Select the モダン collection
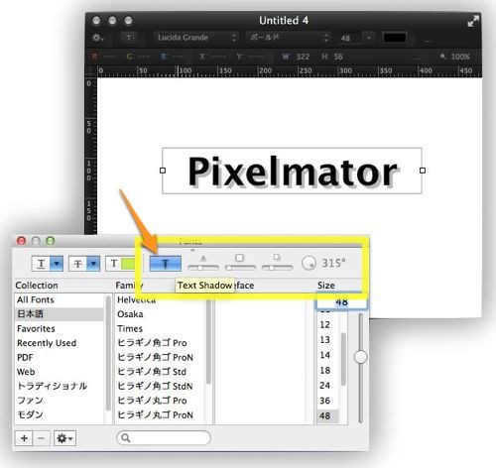 point(60,414)
